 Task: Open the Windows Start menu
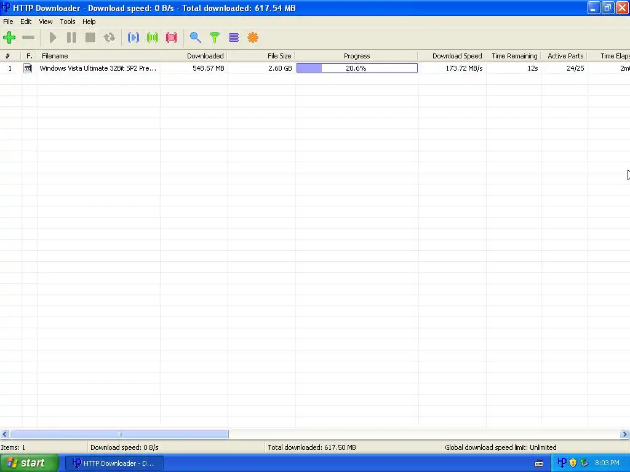[29, 463]
